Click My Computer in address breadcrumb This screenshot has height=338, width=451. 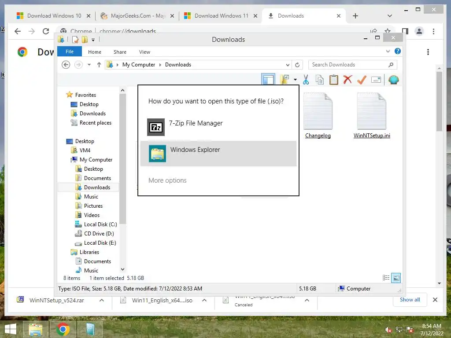[139, 65]
